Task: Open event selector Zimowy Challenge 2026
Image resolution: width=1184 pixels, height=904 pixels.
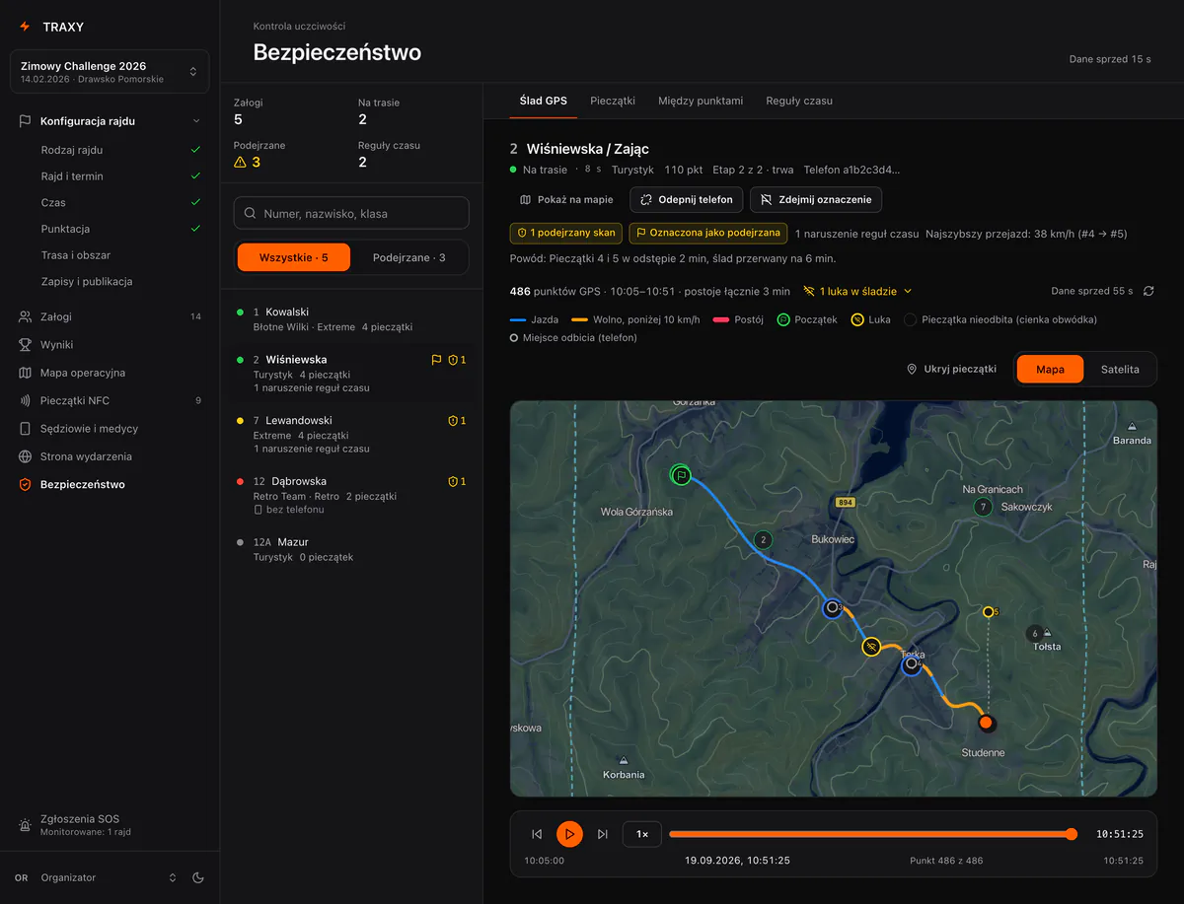Action: pos(110,71)
